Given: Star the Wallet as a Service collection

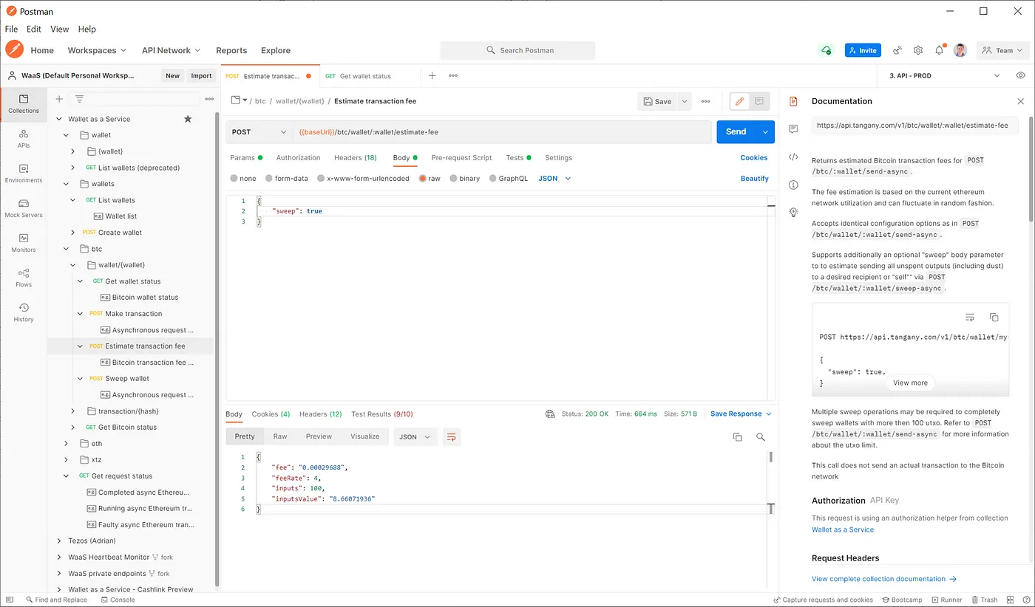Looking at the screenshot, I should 188,119.
